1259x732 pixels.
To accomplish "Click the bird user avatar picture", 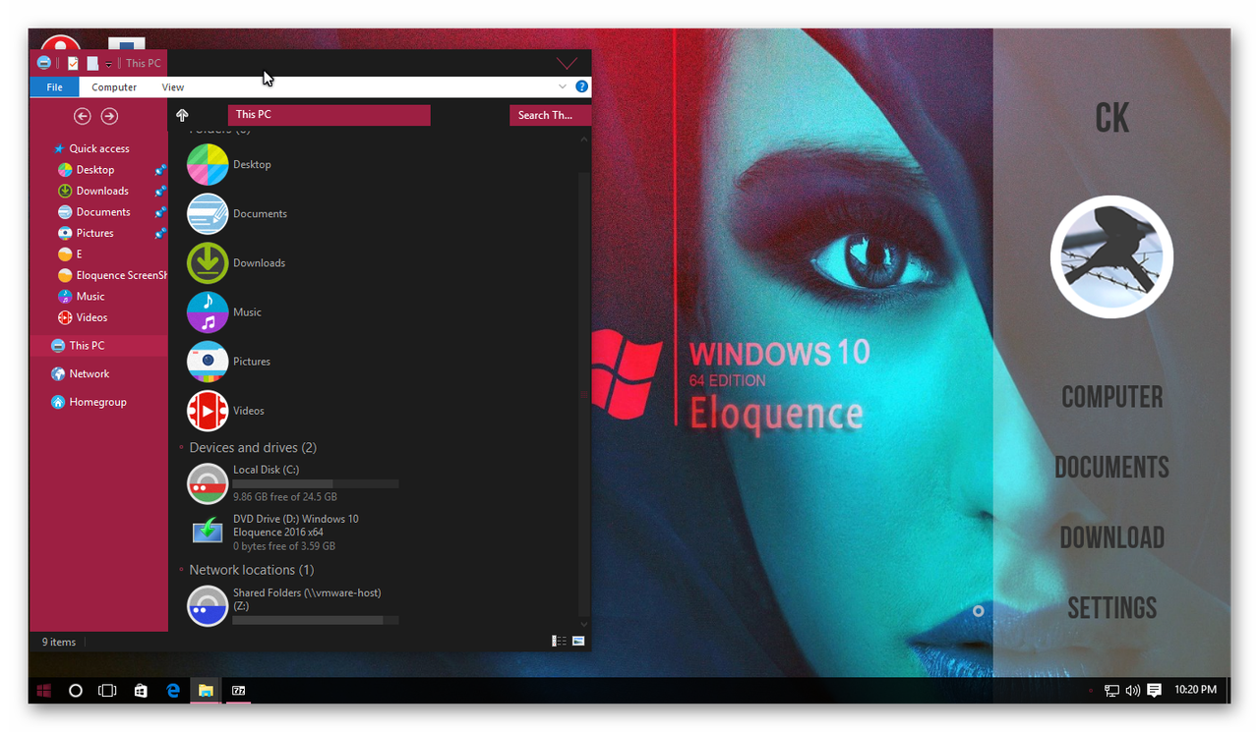I will tap(1111, 256).
